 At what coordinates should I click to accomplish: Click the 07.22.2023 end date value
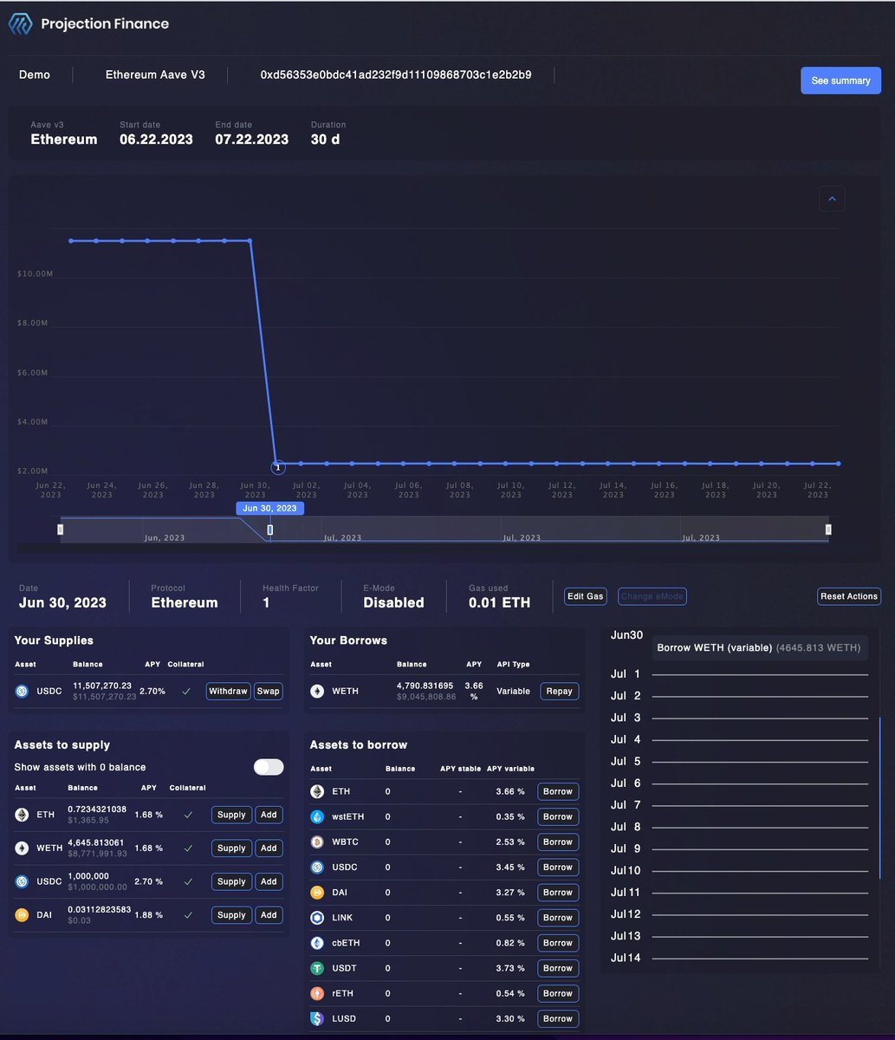[252, 139]
